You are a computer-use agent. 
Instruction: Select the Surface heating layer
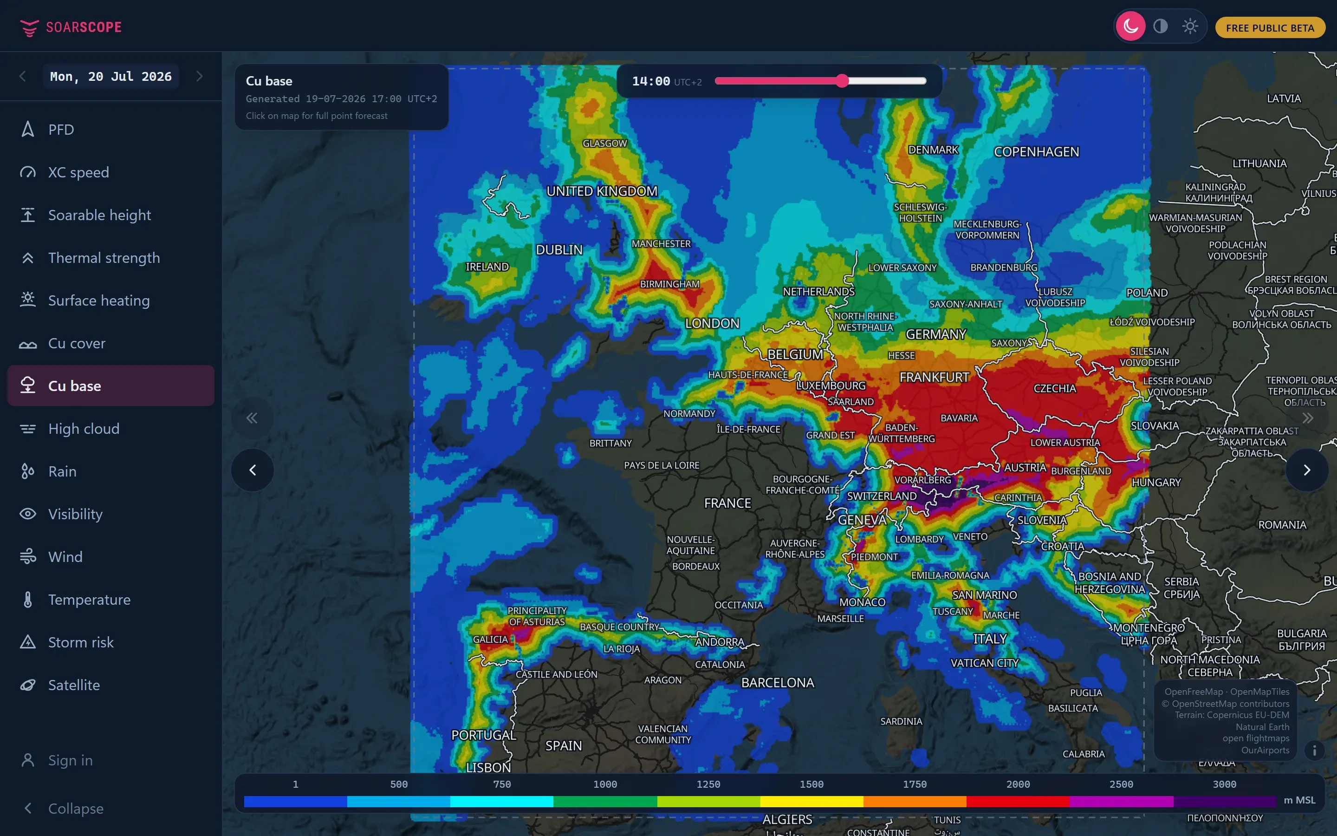111,300
